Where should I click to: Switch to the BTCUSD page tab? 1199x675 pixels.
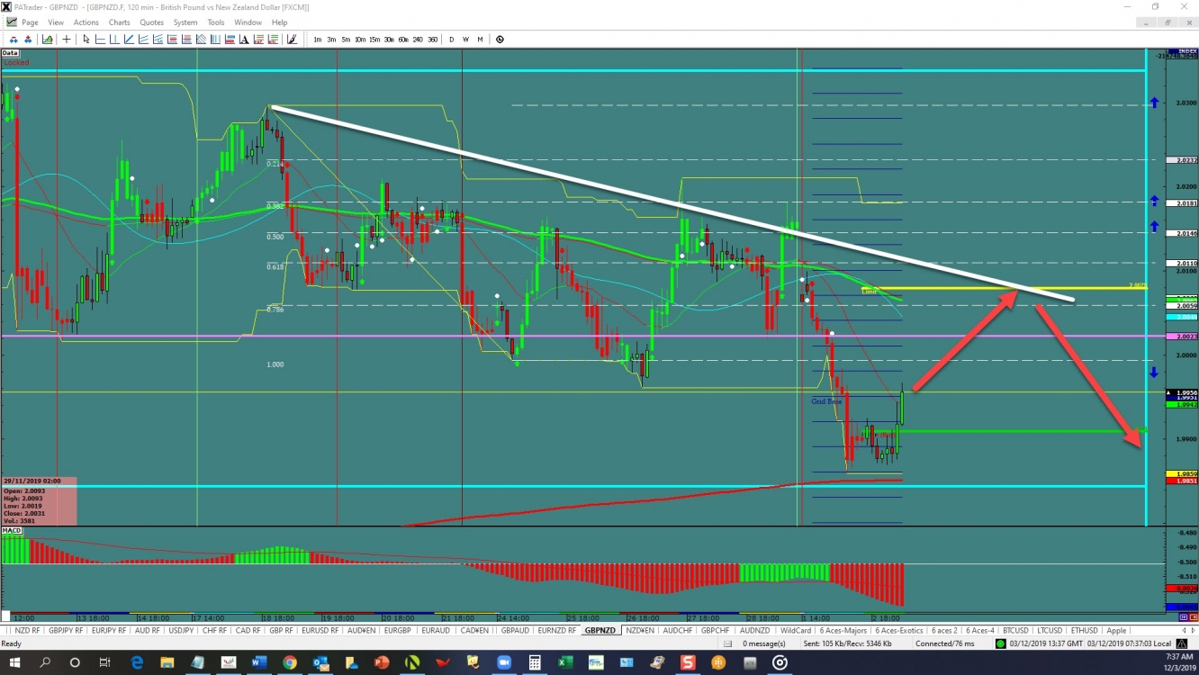1015,630
